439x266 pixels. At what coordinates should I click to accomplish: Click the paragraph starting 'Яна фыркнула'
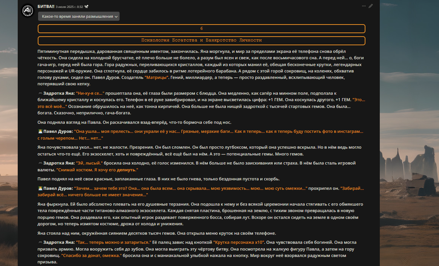point(200,214)
